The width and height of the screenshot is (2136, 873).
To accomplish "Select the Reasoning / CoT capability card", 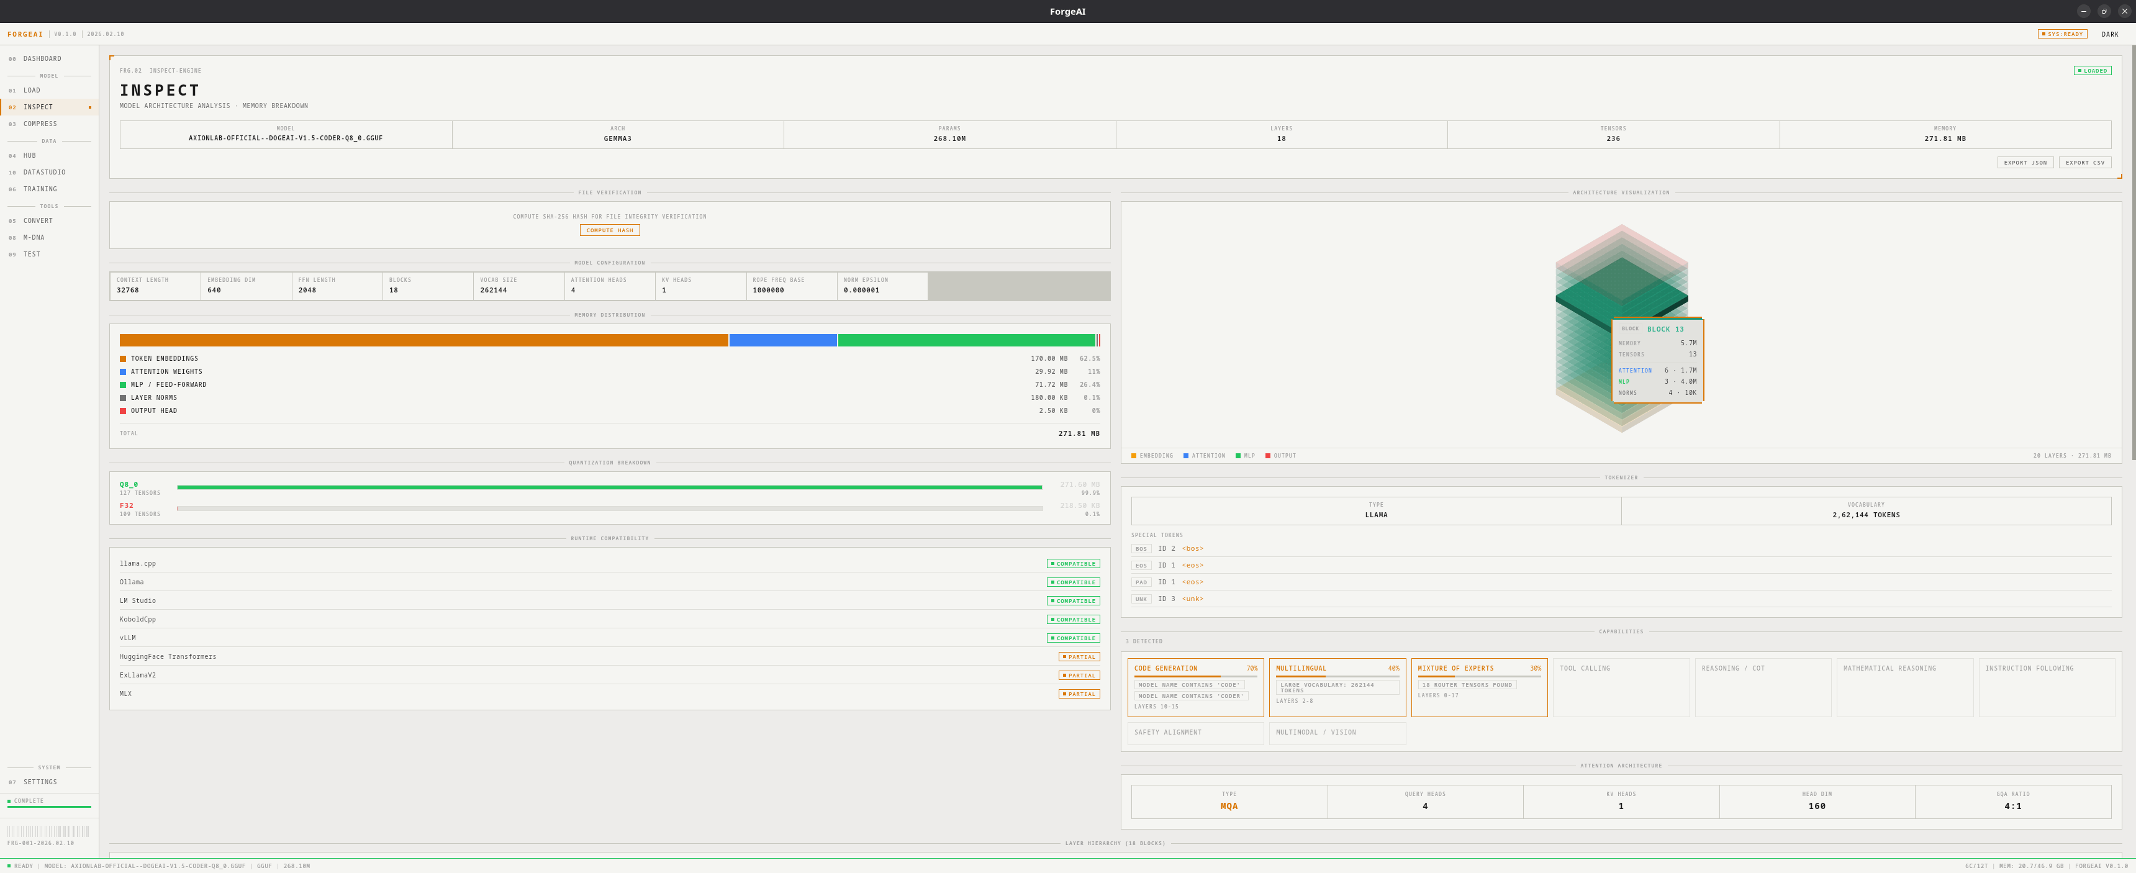I will (1762, 687).
